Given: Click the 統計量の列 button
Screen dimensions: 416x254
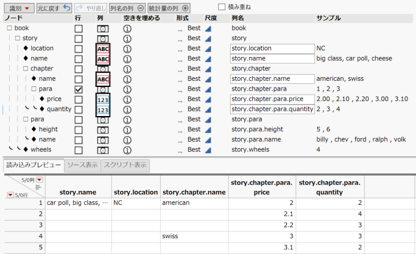Looking at the screenshot, I should [x=169, y=9].
